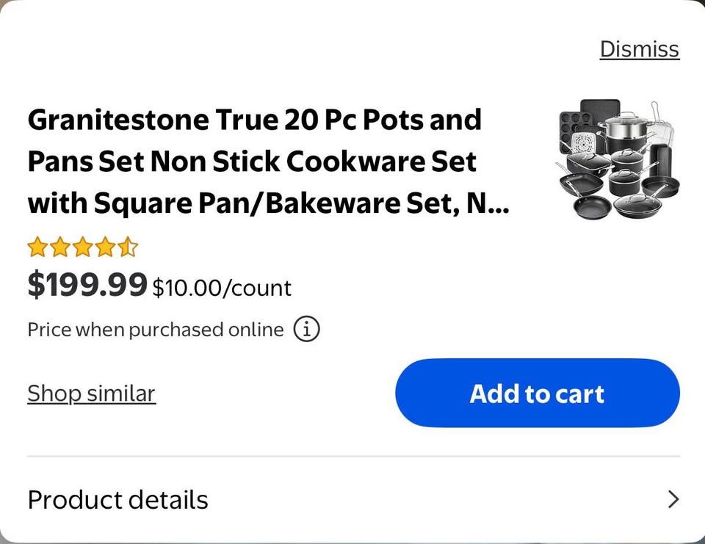Click the fourth gold star icon

[x=104, y=247]
